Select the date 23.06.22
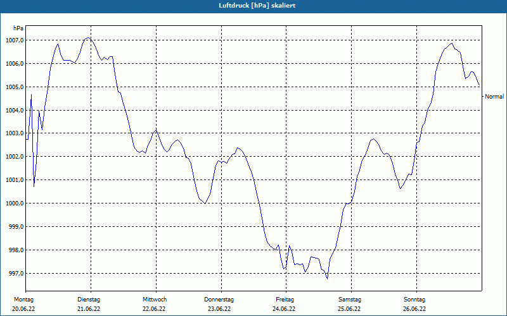The height and width of the screenshot is (316, 507). click(x=219, y=309)
